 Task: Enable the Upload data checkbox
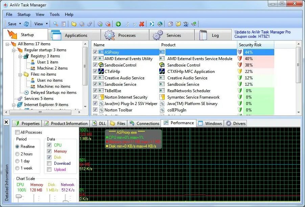pyautogui.click(x=49, y=169)
